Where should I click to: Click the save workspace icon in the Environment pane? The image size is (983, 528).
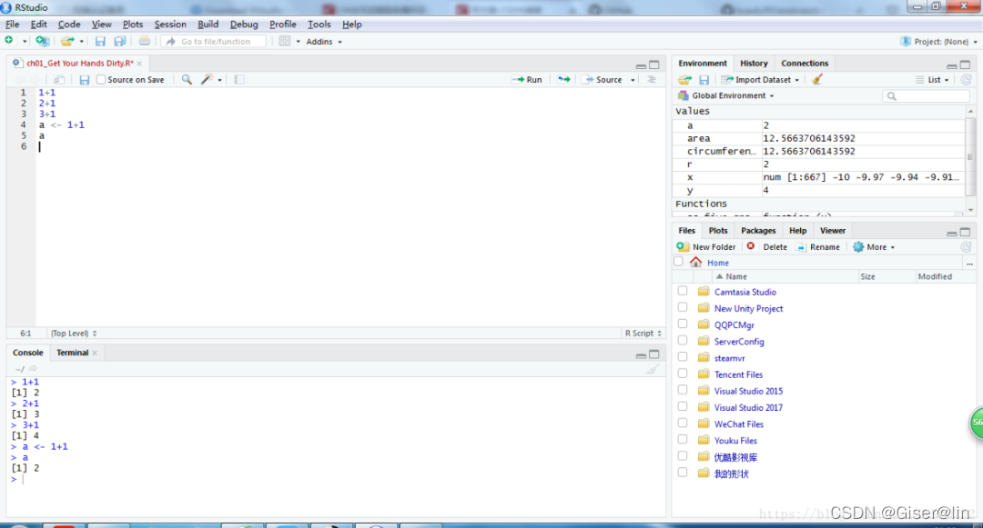point(704,79)
